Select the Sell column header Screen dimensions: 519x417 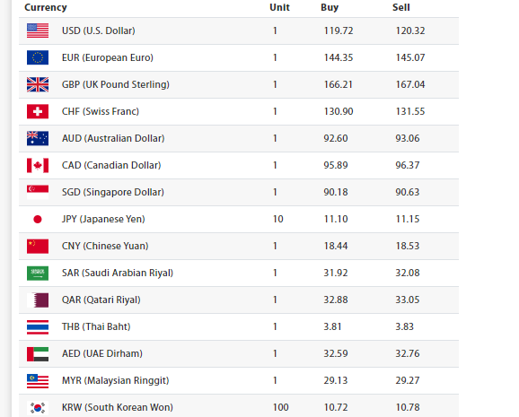[400, 7]
